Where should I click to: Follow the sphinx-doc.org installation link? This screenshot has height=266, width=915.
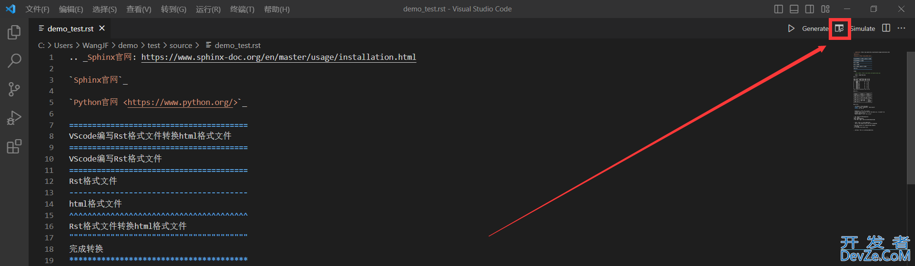click(279, 57)
